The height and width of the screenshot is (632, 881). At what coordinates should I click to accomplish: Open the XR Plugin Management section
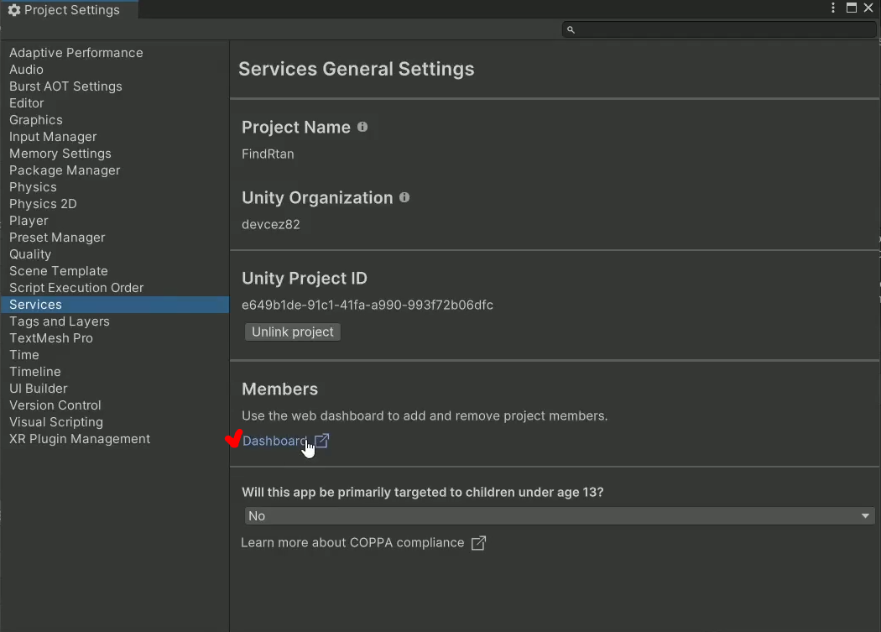[80, 439]
